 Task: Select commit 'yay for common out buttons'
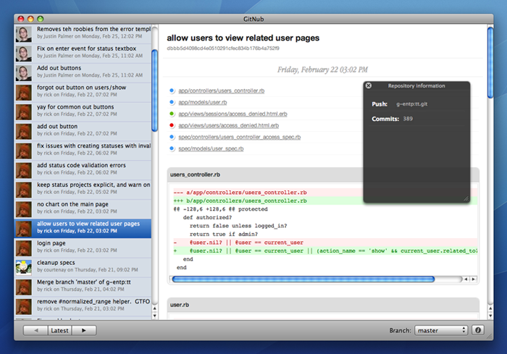[83, 111]
